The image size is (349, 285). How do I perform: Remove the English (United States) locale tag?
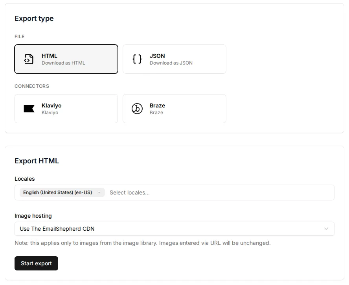click(99, 192)
